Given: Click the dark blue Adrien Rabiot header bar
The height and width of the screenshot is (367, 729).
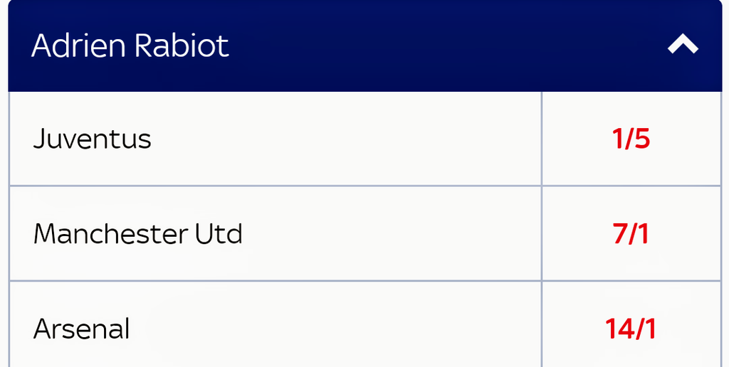Looking at the screenshot, I should coord(427,46).
